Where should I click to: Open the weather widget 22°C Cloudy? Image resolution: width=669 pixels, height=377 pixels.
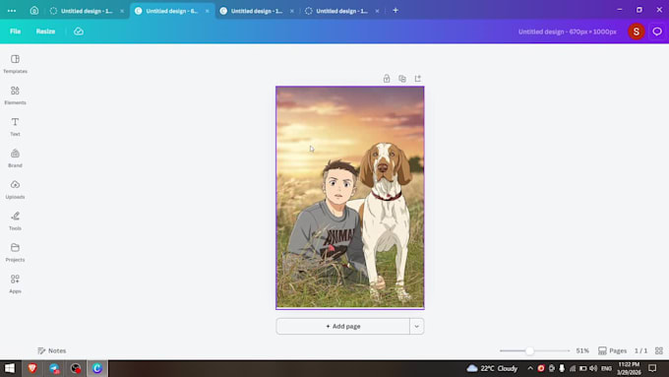click(x=492, y=368)
